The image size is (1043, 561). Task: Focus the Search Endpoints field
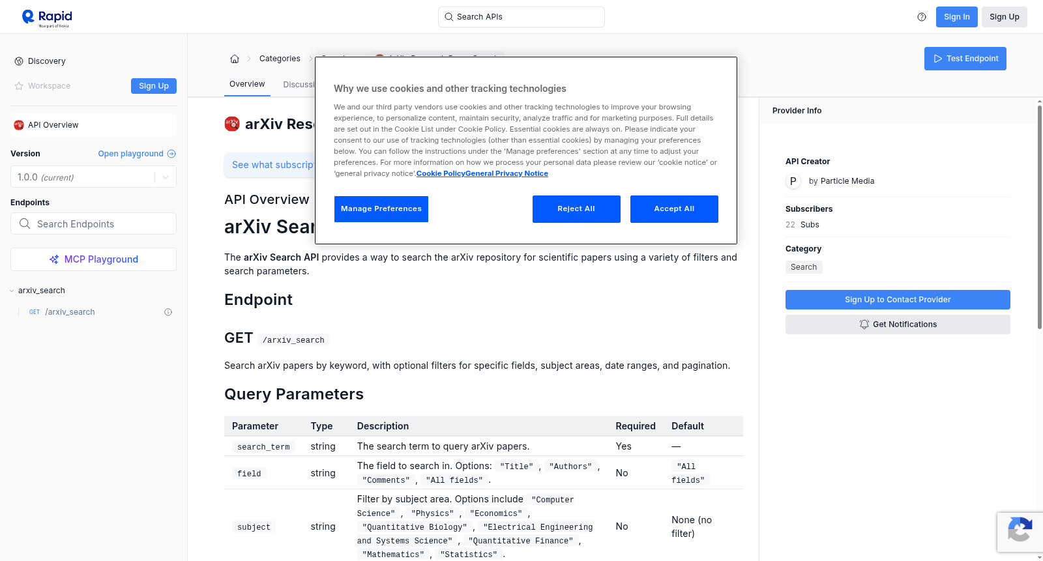click(x=93, y=223)
